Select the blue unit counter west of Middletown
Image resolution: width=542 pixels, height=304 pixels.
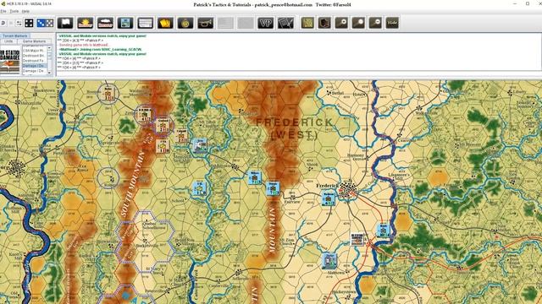200,189
